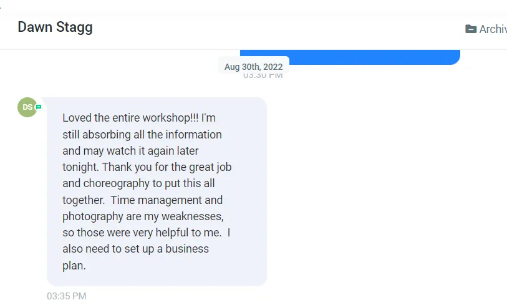Click 'also need to set up a business' line

point(135,249)
